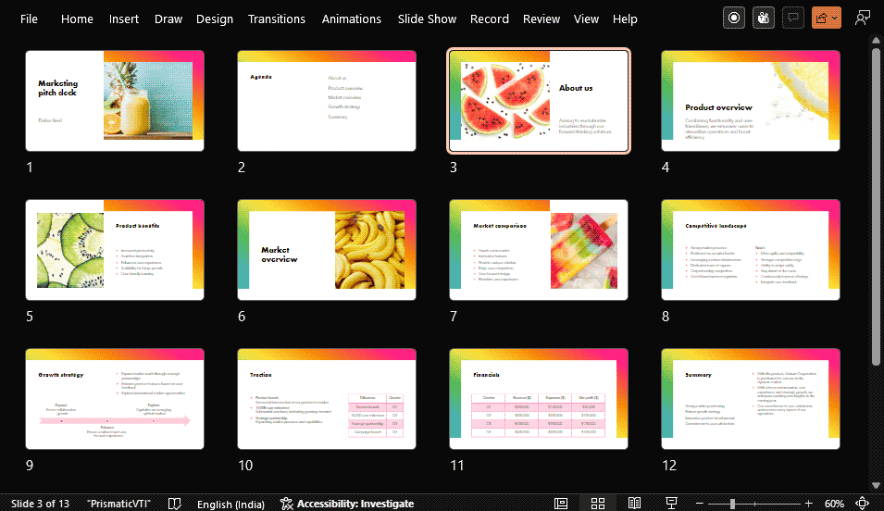Click the Record button icon

click(x=733, y=18)
